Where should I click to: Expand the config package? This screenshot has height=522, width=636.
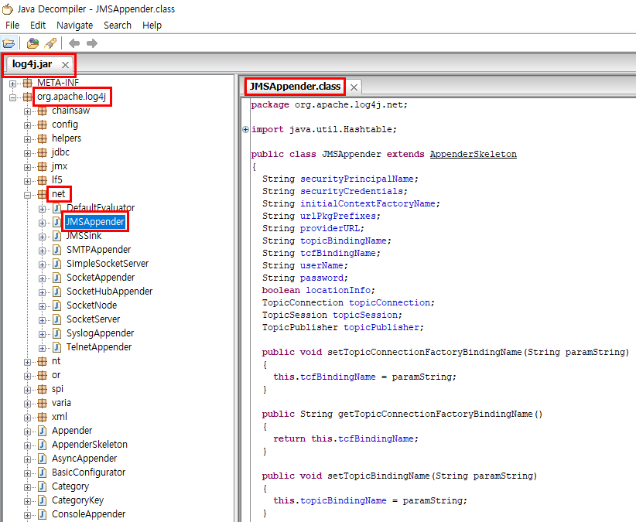[x=27, y=125]
